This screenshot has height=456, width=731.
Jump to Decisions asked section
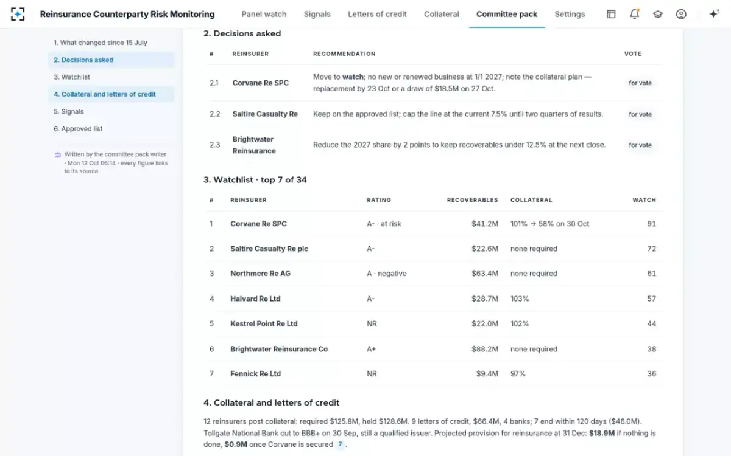111,60
